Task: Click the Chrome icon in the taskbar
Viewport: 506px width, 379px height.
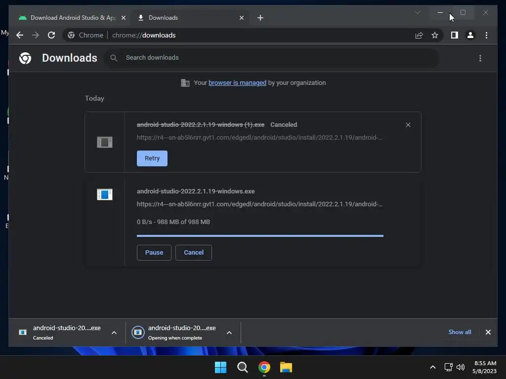Action: (264, 367)
